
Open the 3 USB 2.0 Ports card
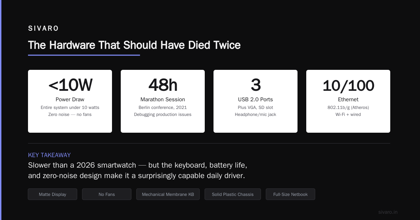[255, 101]
